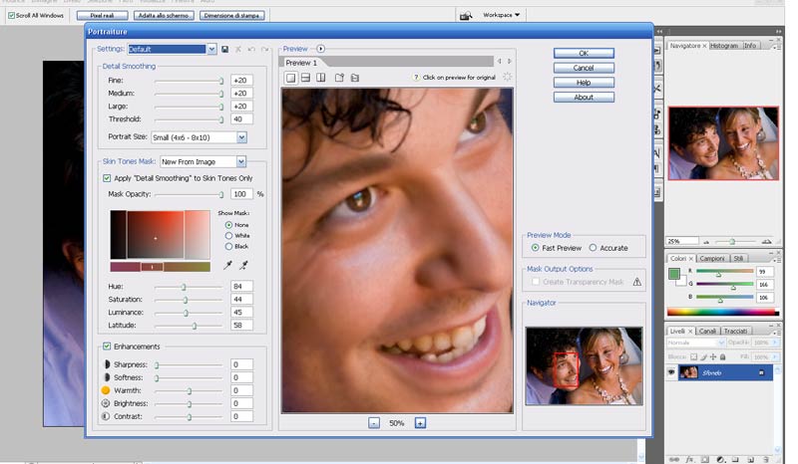The height and width of the screenshot is (464, 798).
Task: Click the Help button
Action: 584,83
